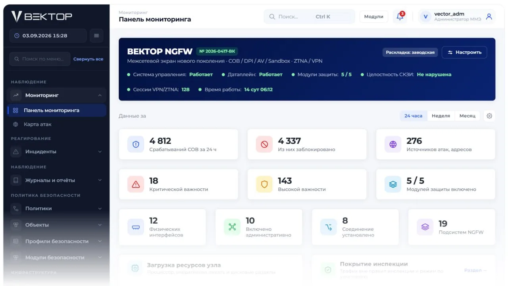This screenshot has width=508, height=286.
Task: Click the Свернуть все link
Action: 88,59
